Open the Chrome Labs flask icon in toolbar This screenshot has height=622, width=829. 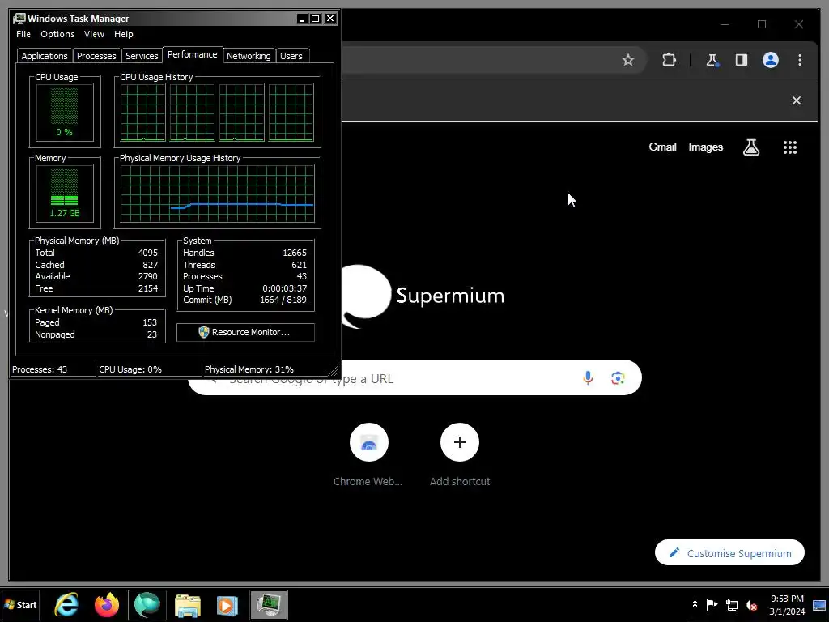(x=712, y=60)
